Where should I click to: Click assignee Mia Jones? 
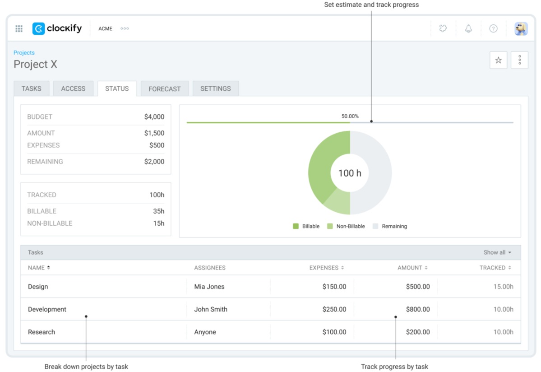coord(209,286)
